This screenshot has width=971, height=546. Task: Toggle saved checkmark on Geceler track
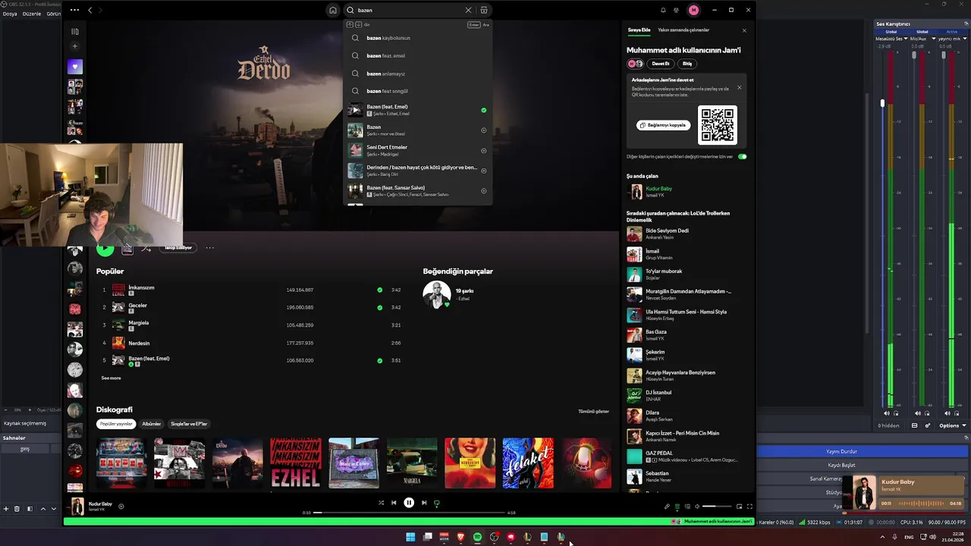point(380,307)
